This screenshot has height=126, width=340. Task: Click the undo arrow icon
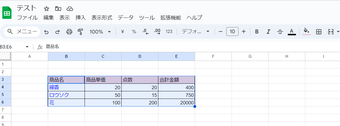[46, 32]
